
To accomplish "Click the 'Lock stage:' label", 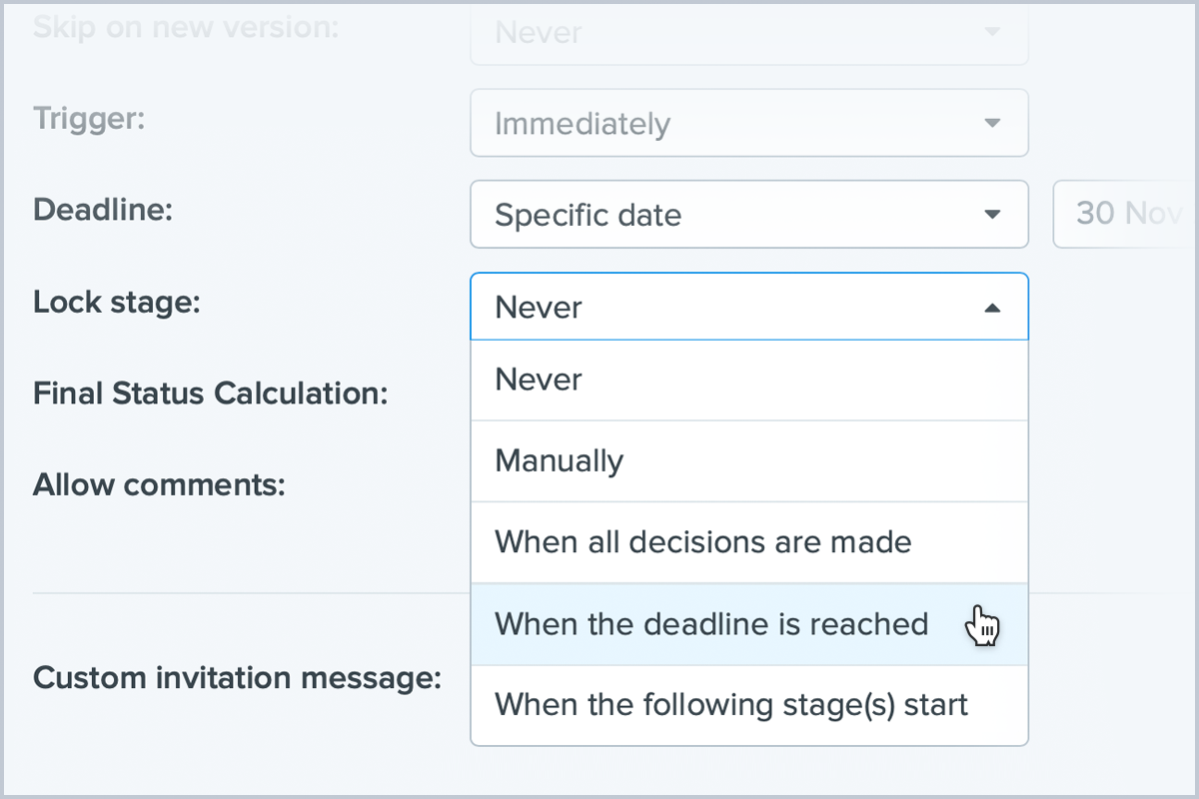I will (x=117, y=302).
